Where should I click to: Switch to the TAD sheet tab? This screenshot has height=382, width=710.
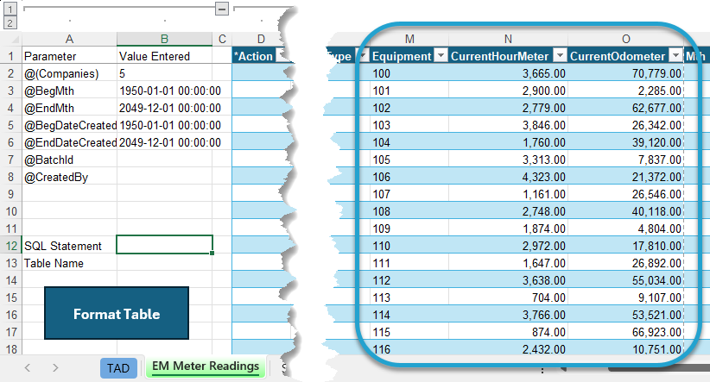click(118, 368)
